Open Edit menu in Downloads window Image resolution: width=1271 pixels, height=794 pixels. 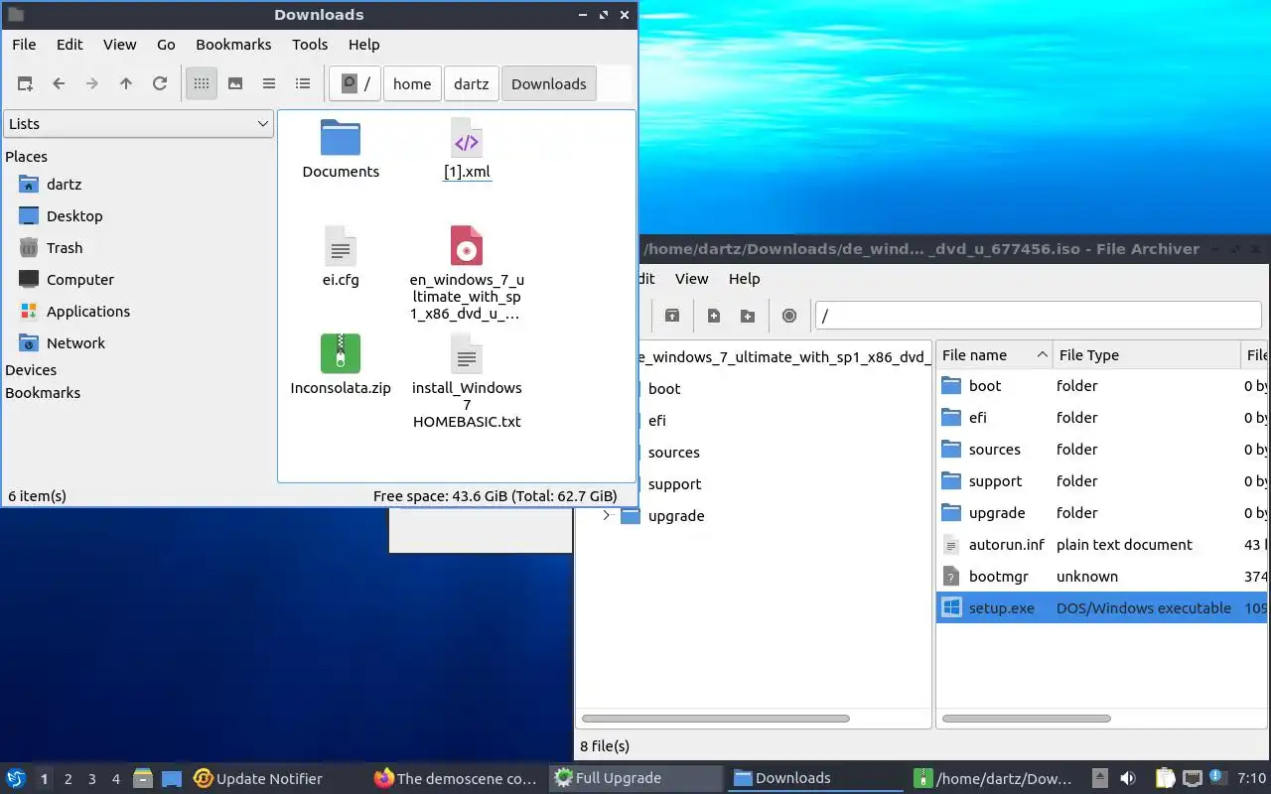(x=70, y=45)
